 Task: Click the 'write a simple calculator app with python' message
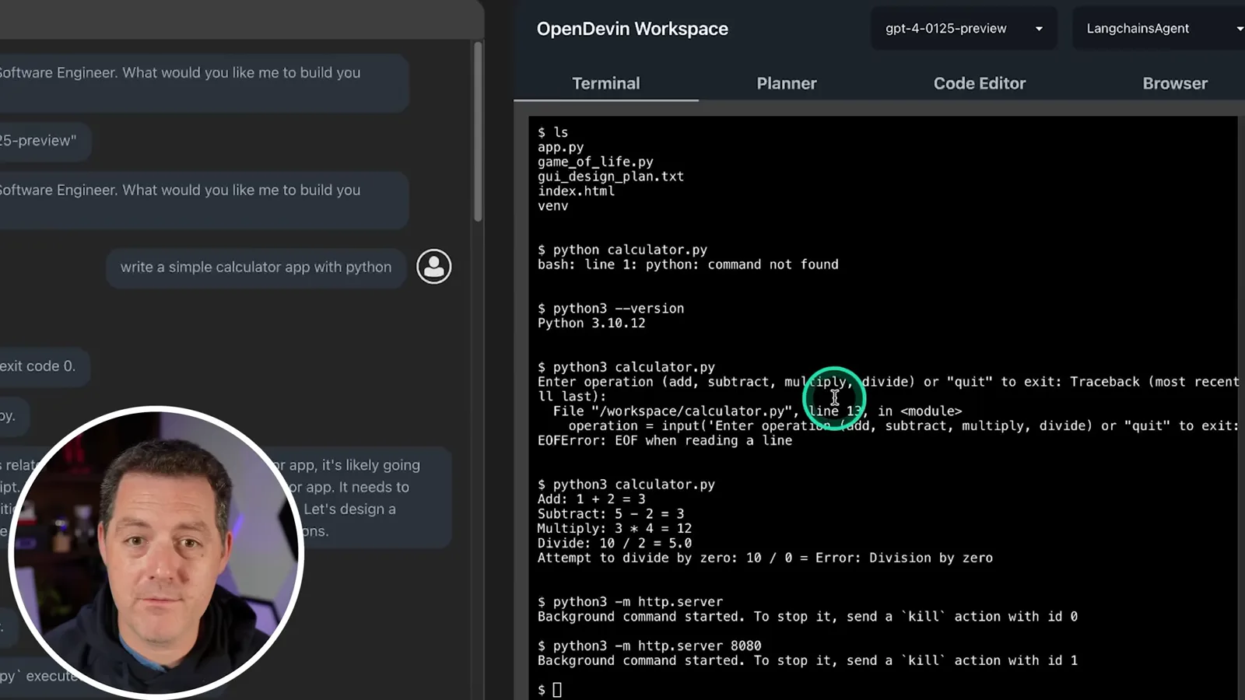pos(255,267)
